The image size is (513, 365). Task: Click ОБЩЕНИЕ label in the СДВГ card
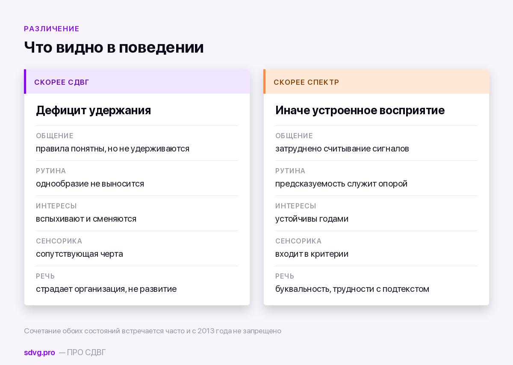[55, 136]
